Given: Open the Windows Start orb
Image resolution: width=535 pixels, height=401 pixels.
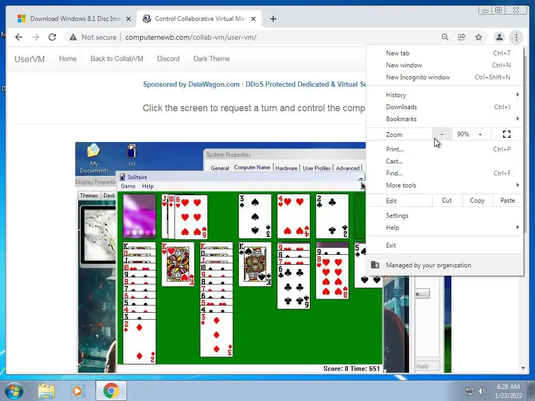Looking at the screenshot, I should (x=14, y=391).
